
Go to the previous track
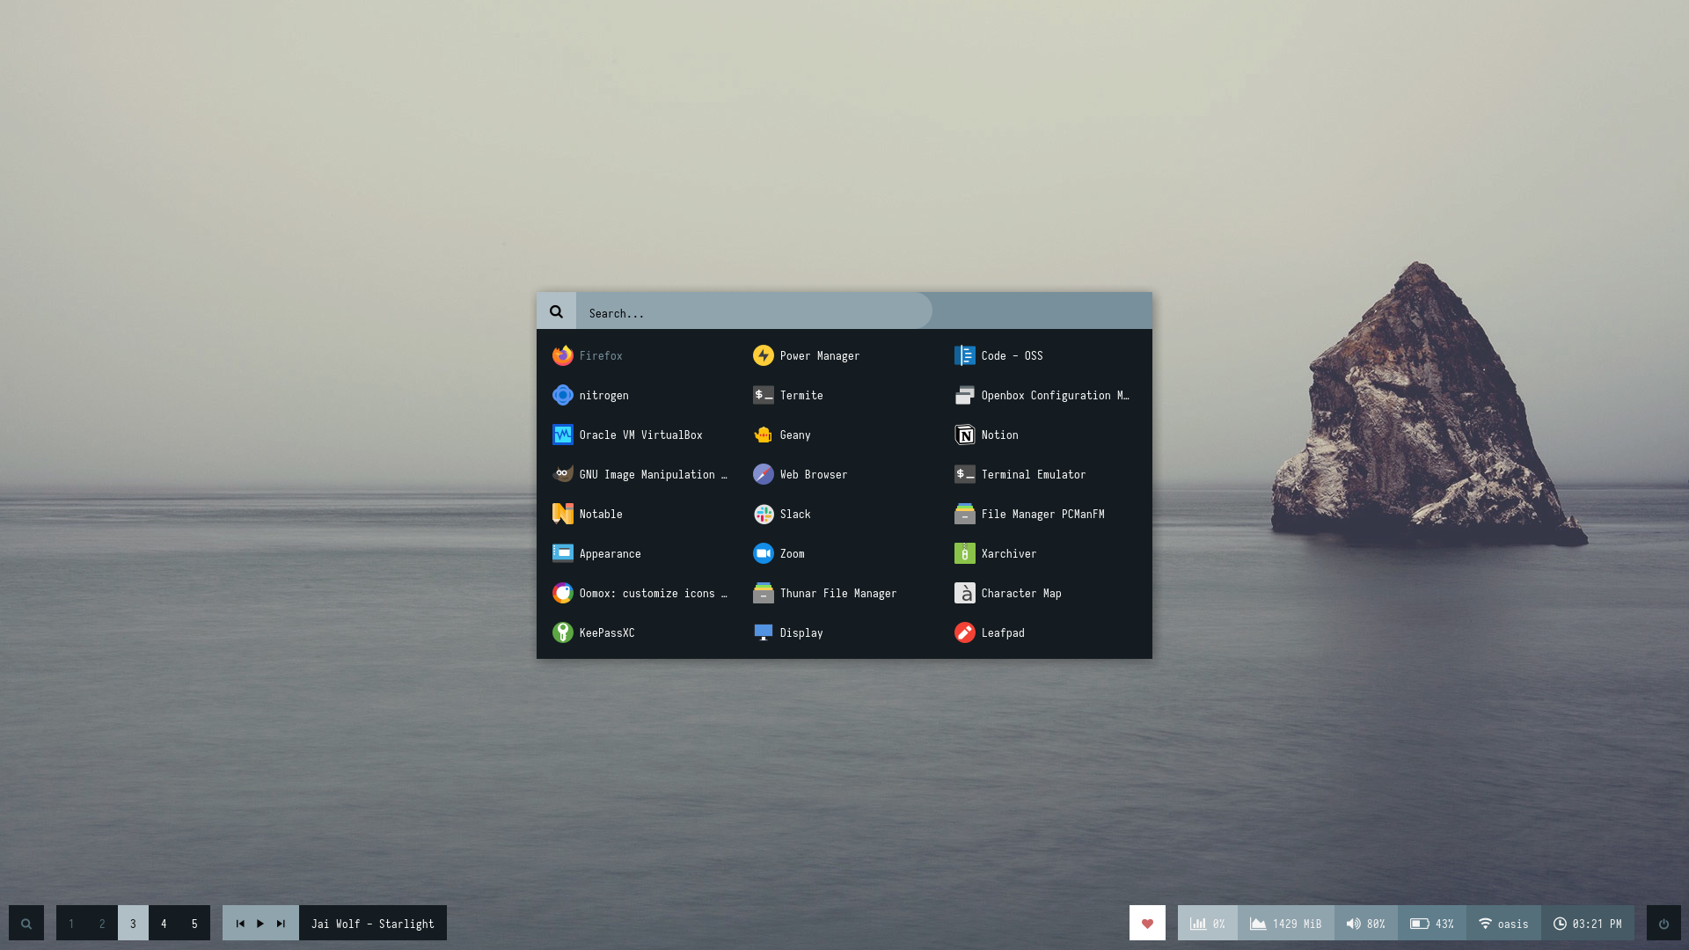coord(240,924)
